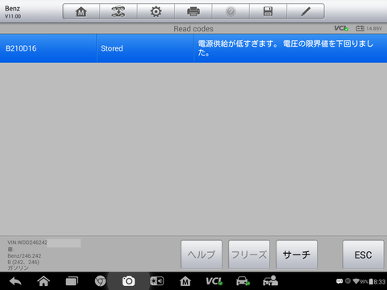Tap the Benz/246.242 vehicle text
This screenshot has width=387, height=290.
point(24,256)
